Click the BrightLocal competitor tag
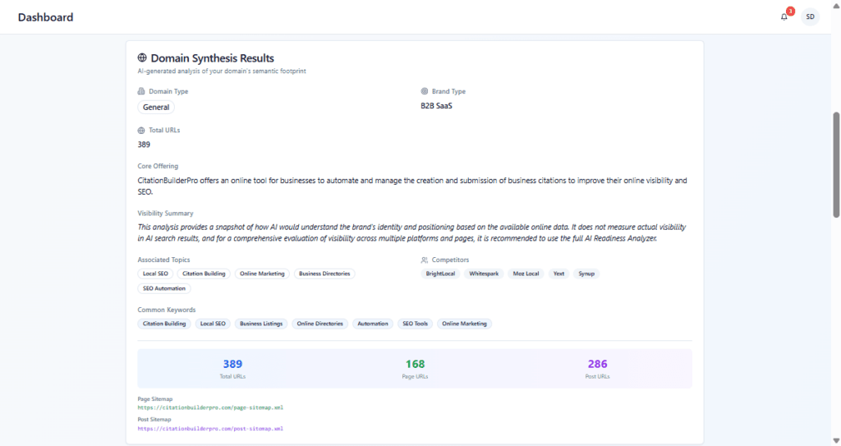The image size is (841, 446). tap(441, 274)
